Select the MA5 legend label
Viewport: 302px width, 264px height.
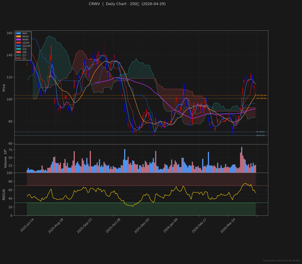click(x=25, y=33)
